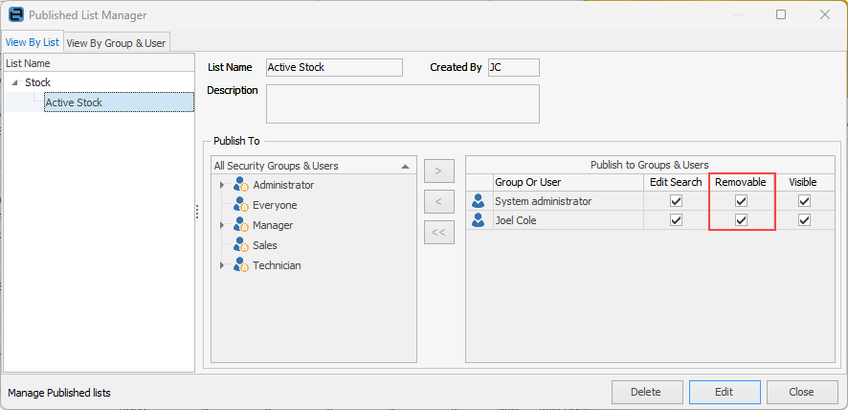Click the System administrator user icon
Viewport: 848px width, 410px height.
pyautogui.click(x=479, y=201)
